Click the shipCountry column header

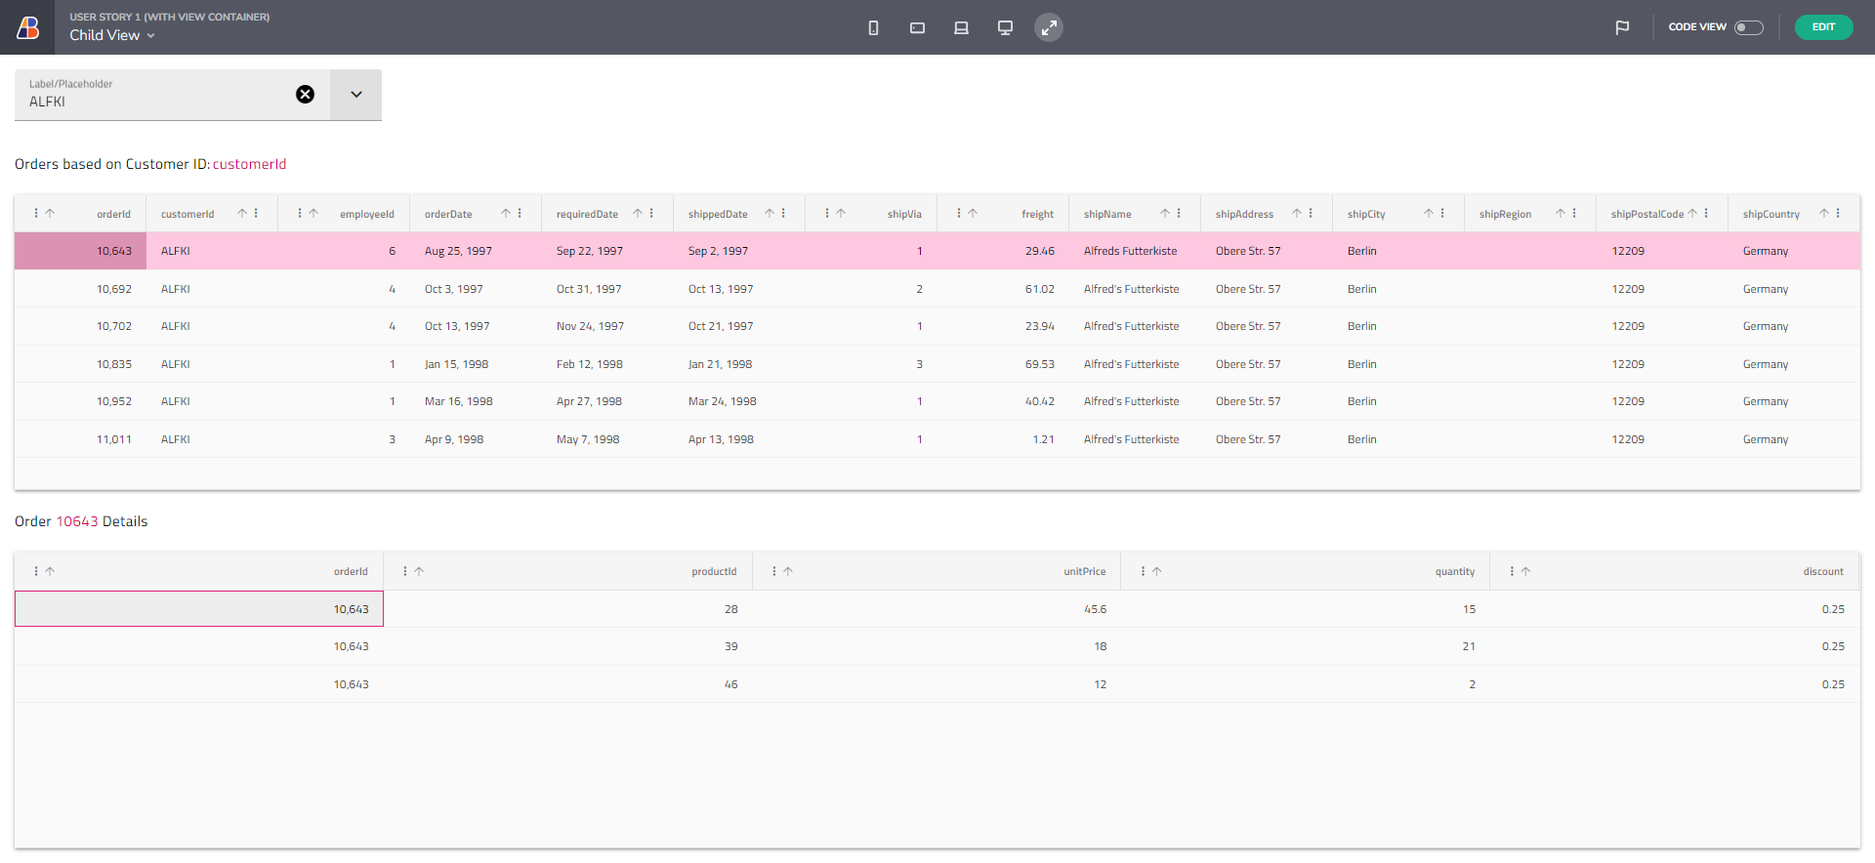[x=1771, y=215]
